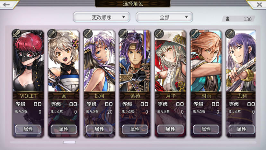The height and width of the screenshot is (150, 266).
Task: Open the 全部 filter dropdown
Action: [164, 17]
